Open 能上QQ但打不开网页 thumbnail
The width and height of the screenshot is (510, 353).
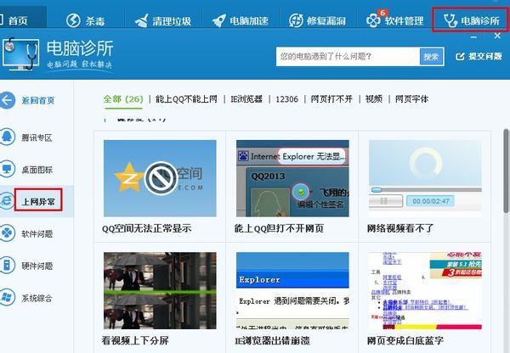pyautogui.click(x=292, y=178)
